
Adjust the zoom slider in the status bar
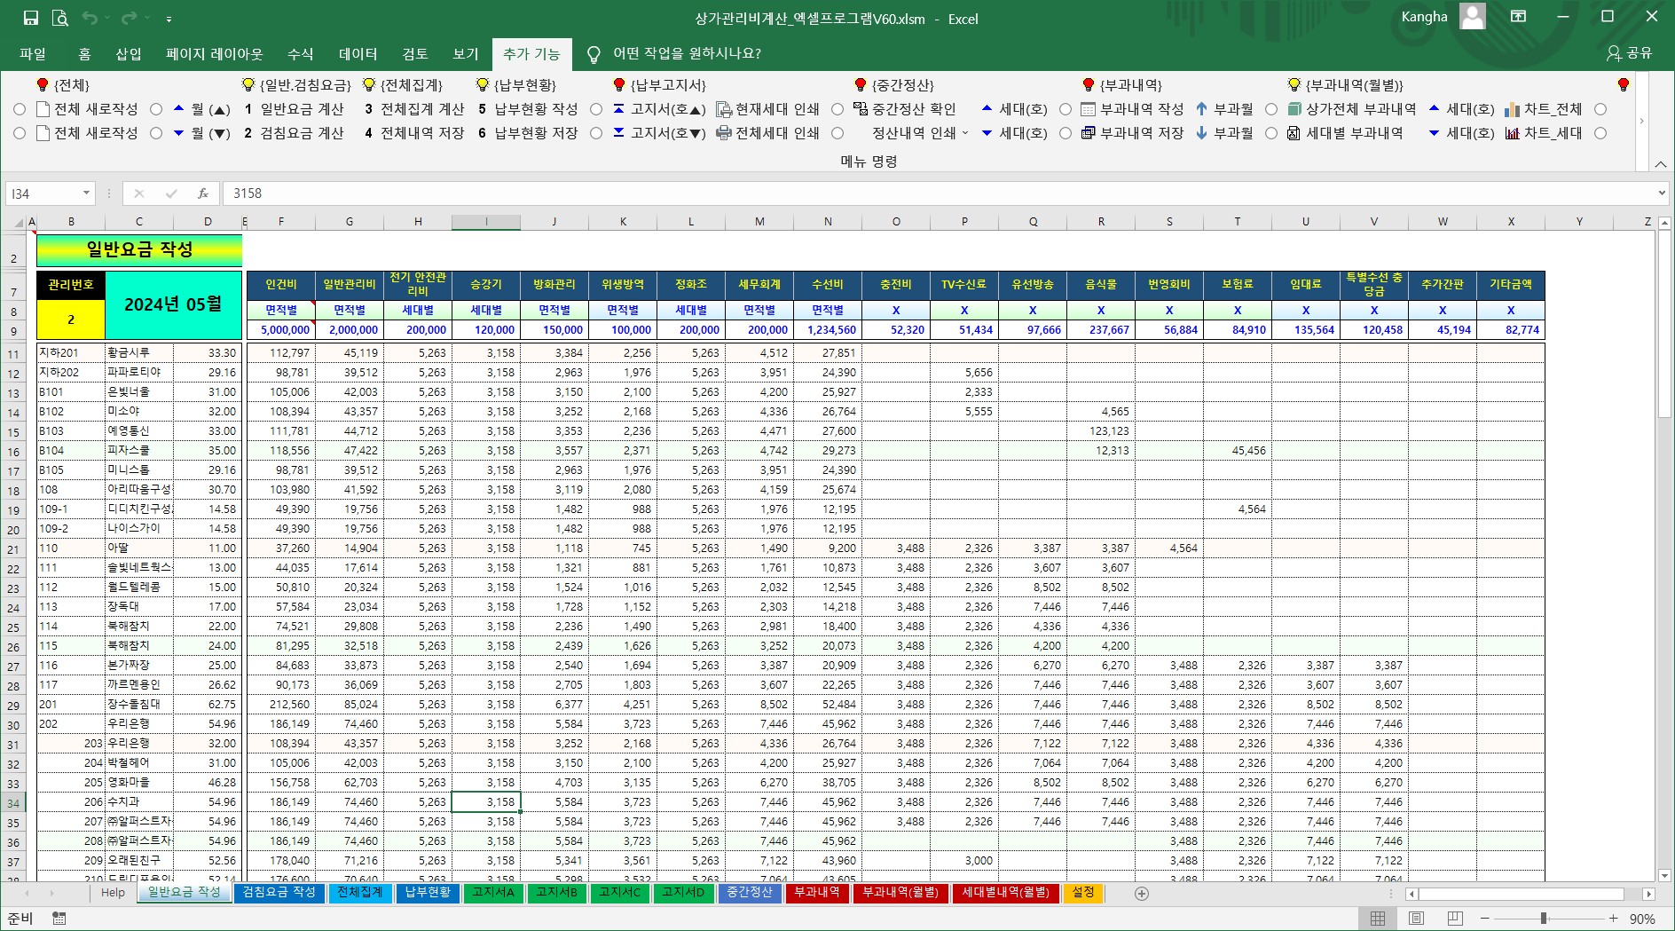click(1544, 919)
